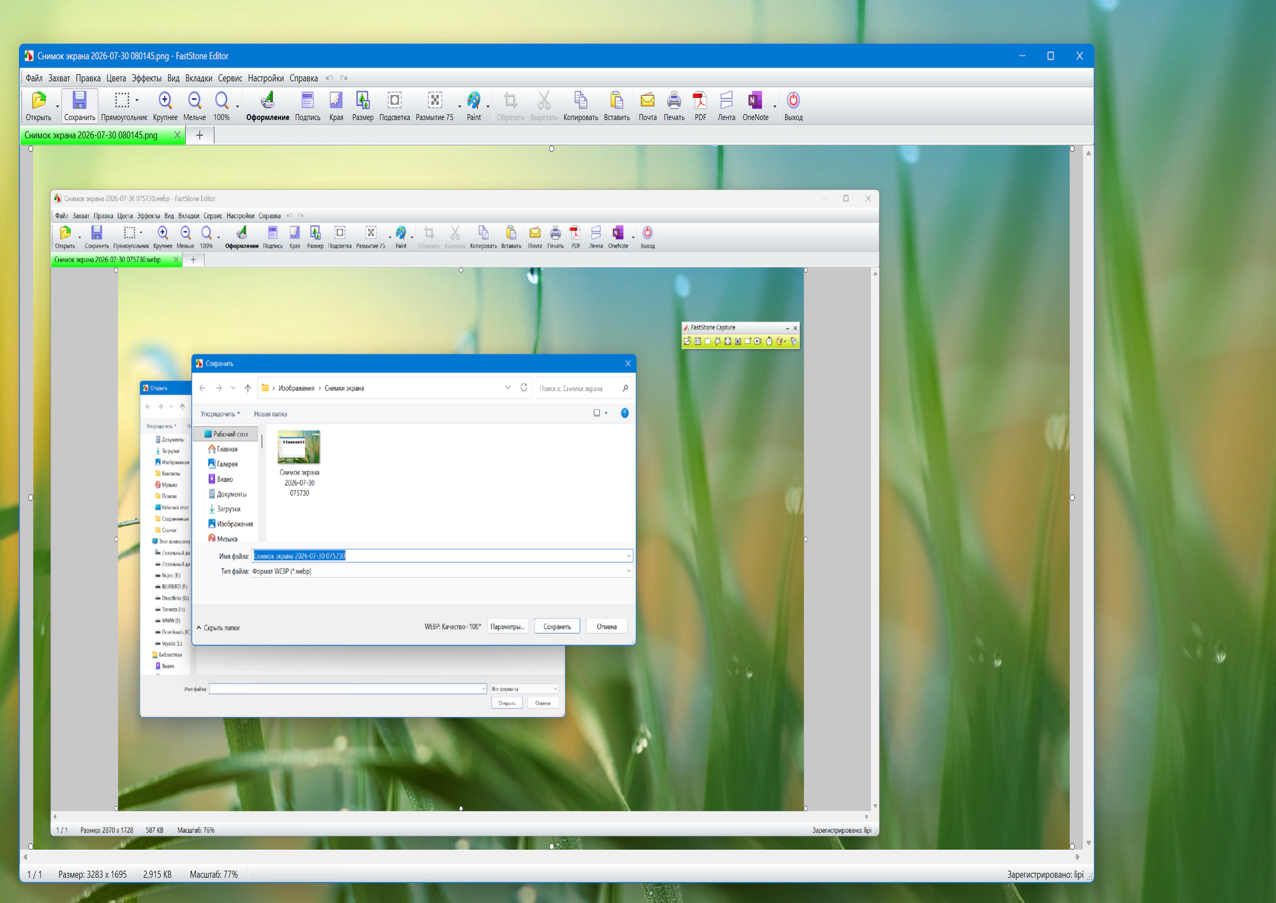Select the Прямоугольник selection tool
Viewport: 1276px width, 903px height.
(x=124, y=106)
